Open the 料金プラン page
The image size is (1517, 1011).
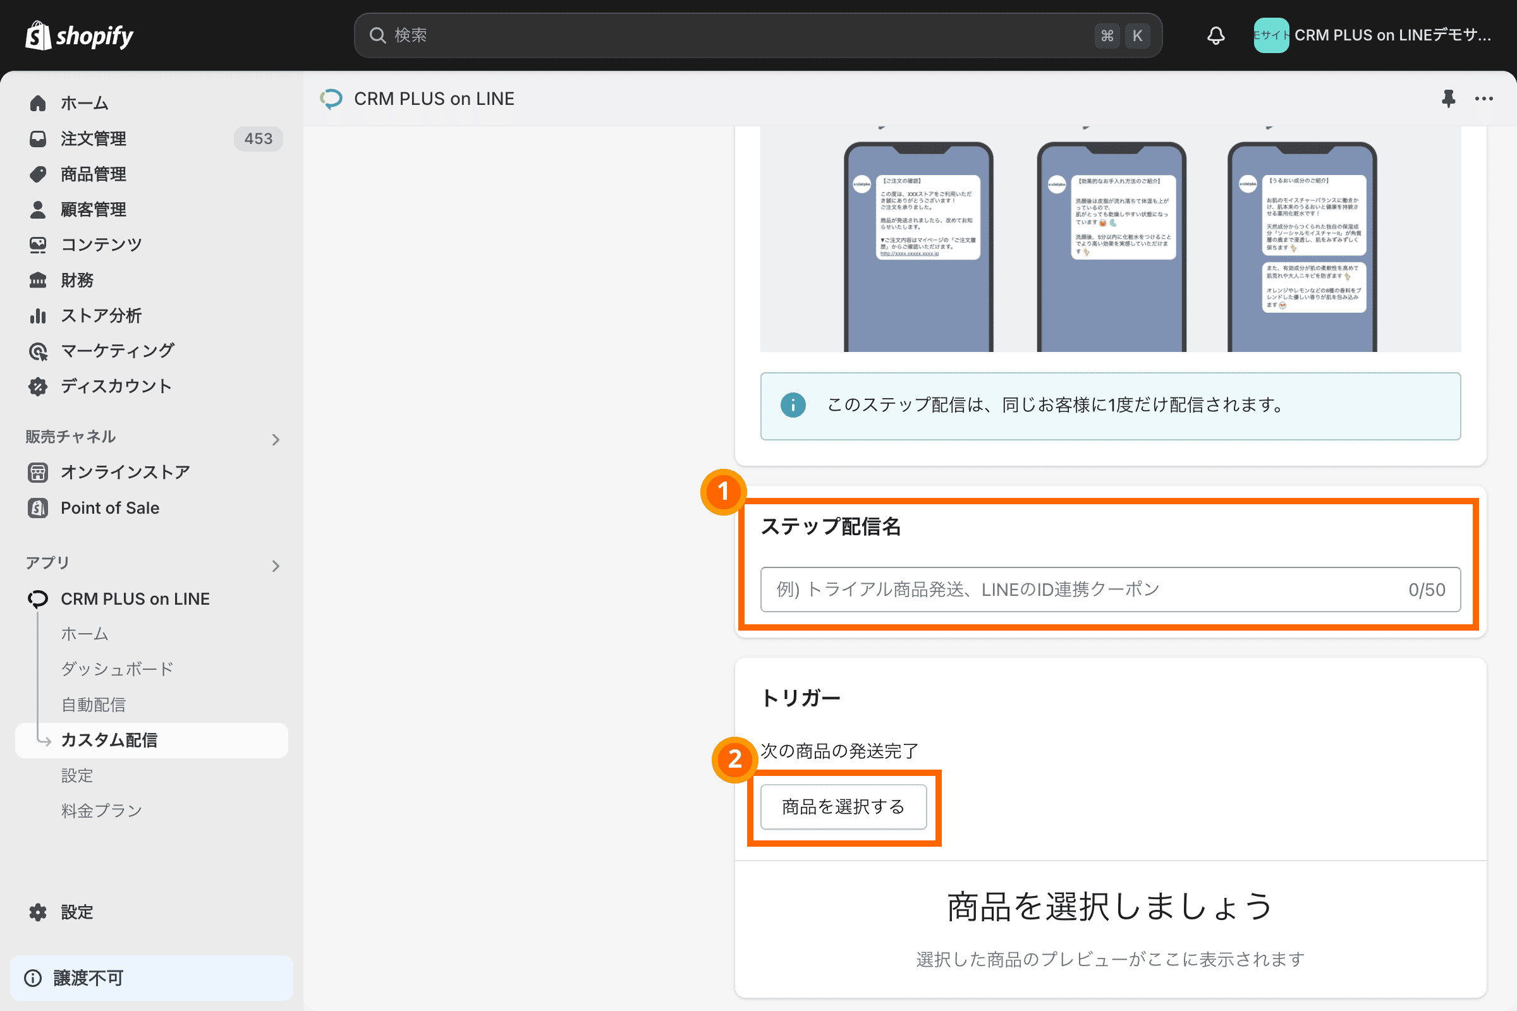(101, 810)
